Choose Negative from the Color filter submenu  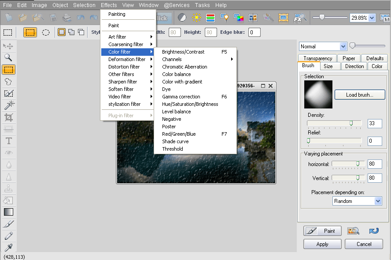171,119
